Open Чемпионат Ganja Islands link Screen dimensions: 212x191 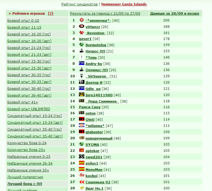pos(124,4)
